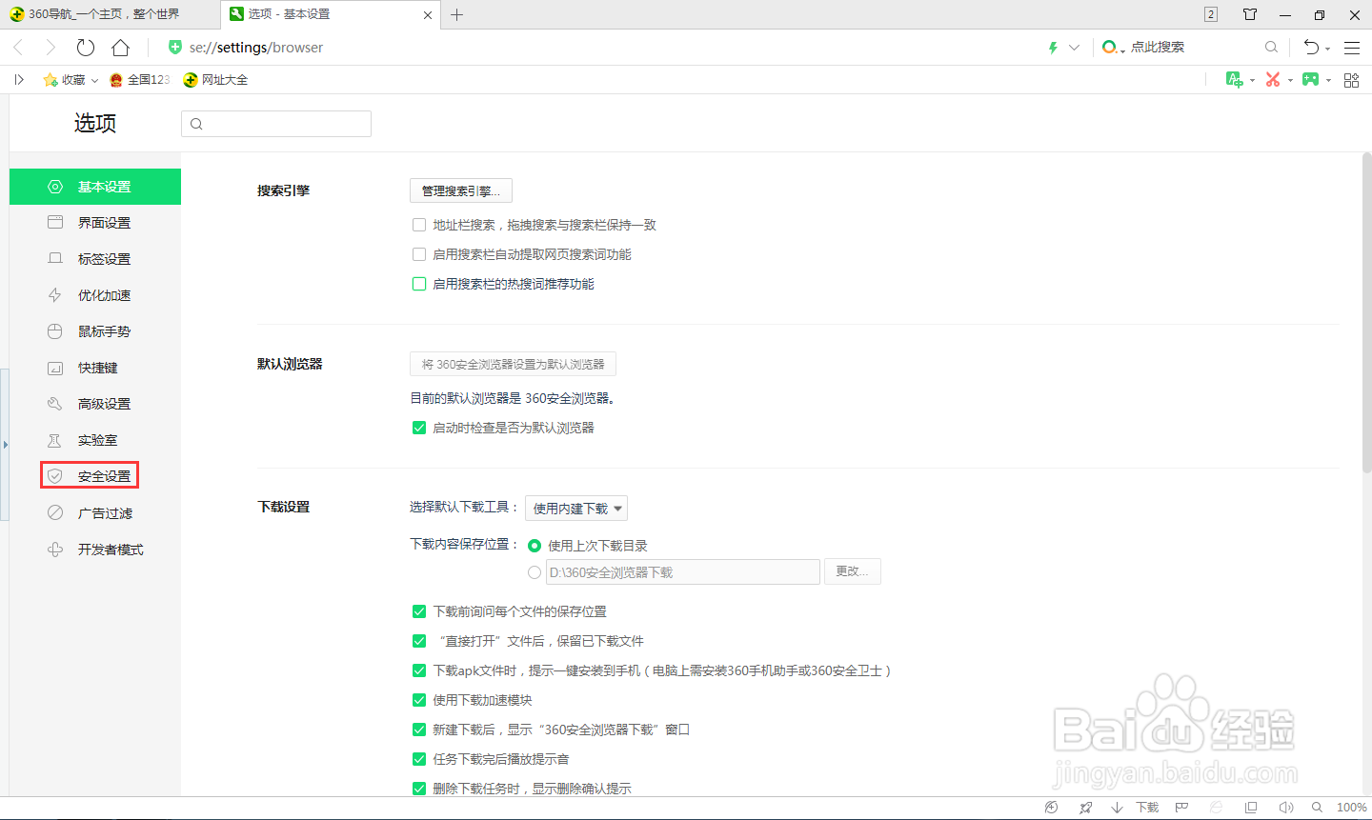Toggle 下载apk文件时提示一键安装到手机
1372x820 pixels.
pyautogui.click(x=419, y=670)
